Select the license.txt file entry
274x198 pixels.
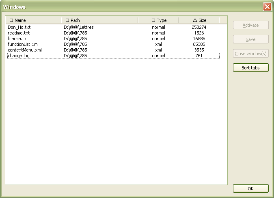[18, 39]
